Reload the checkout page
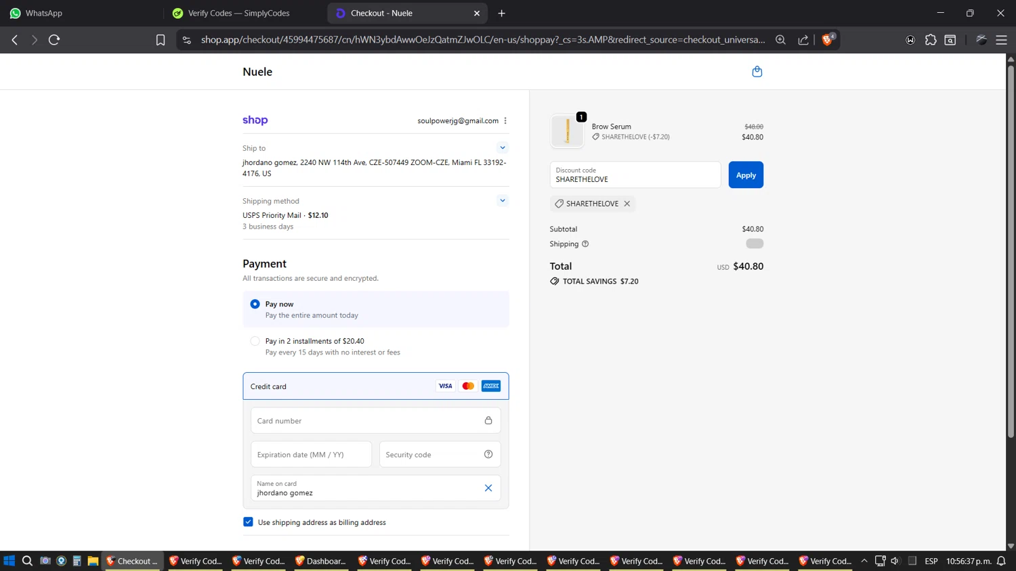Viewport: 1016px width, 571px height. [x=54, y=40]
